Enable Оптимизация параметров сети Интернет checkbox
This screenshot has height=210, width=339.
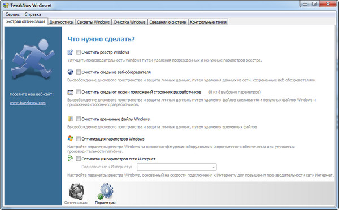pos(79,159)
